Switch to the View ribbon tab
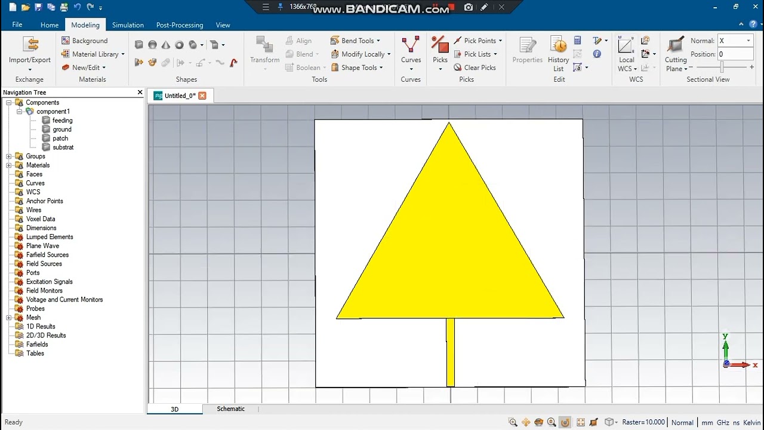This screenshot has height=430, width=764. (223, 25)
